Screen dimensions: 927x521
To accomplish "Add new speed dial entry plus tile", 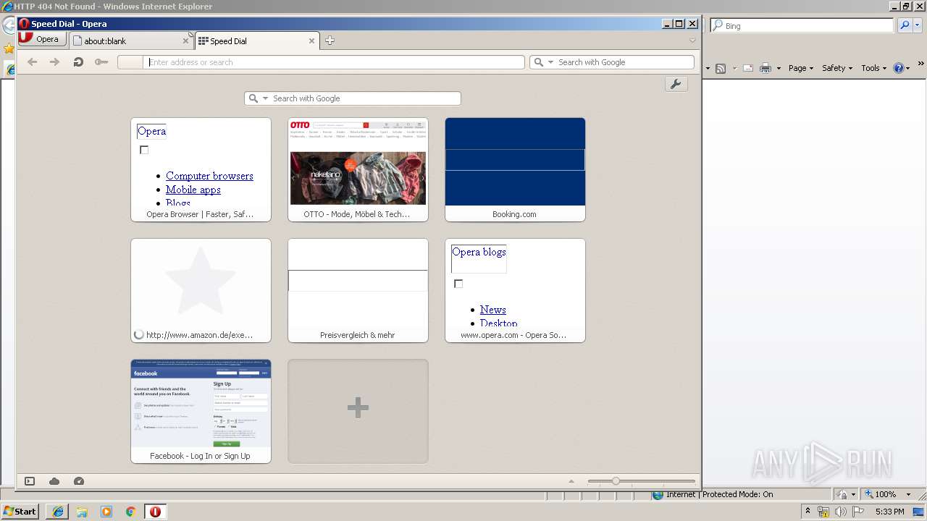I will tap(358, 411).
